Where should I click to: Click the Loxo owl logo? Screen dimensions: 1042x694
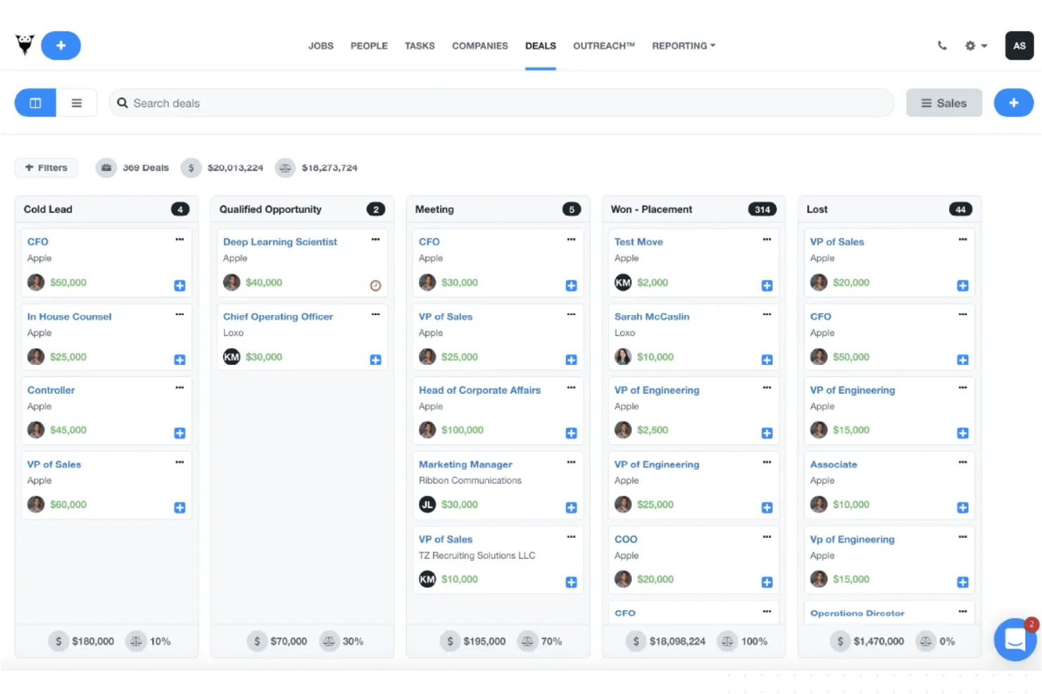coord(25,45)
